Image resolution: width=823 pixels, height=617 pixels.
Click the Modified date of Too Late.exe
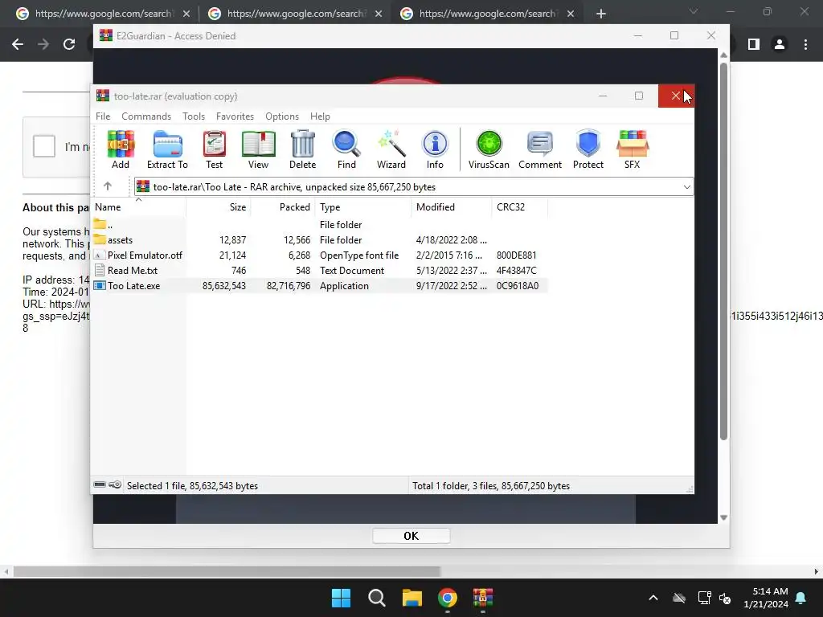[x=452, y=286]
